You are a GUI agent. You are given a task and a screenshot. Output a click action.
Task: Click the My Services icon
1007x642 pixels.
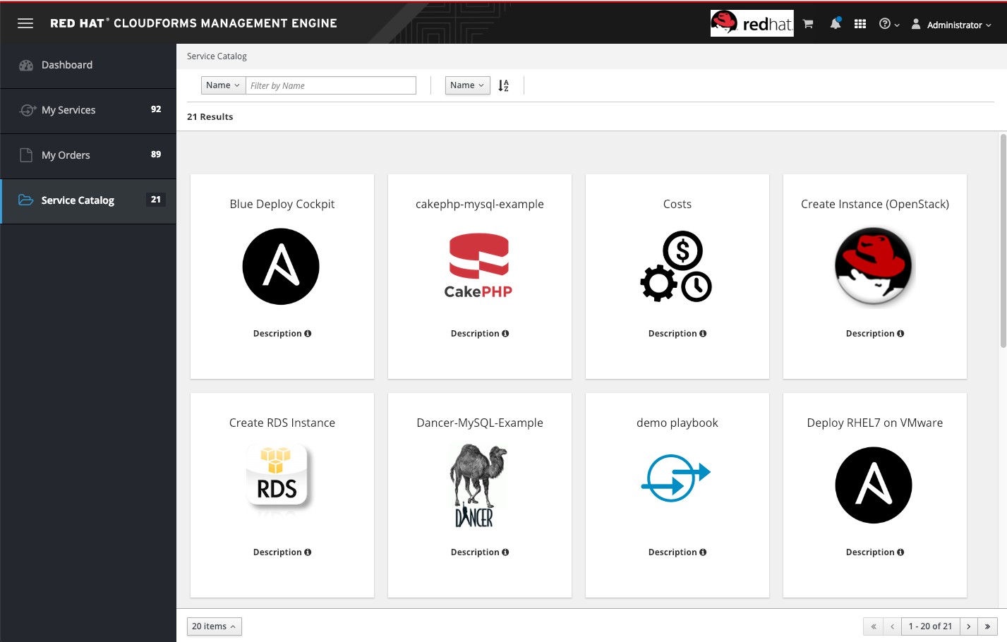(x=27, y=110)
